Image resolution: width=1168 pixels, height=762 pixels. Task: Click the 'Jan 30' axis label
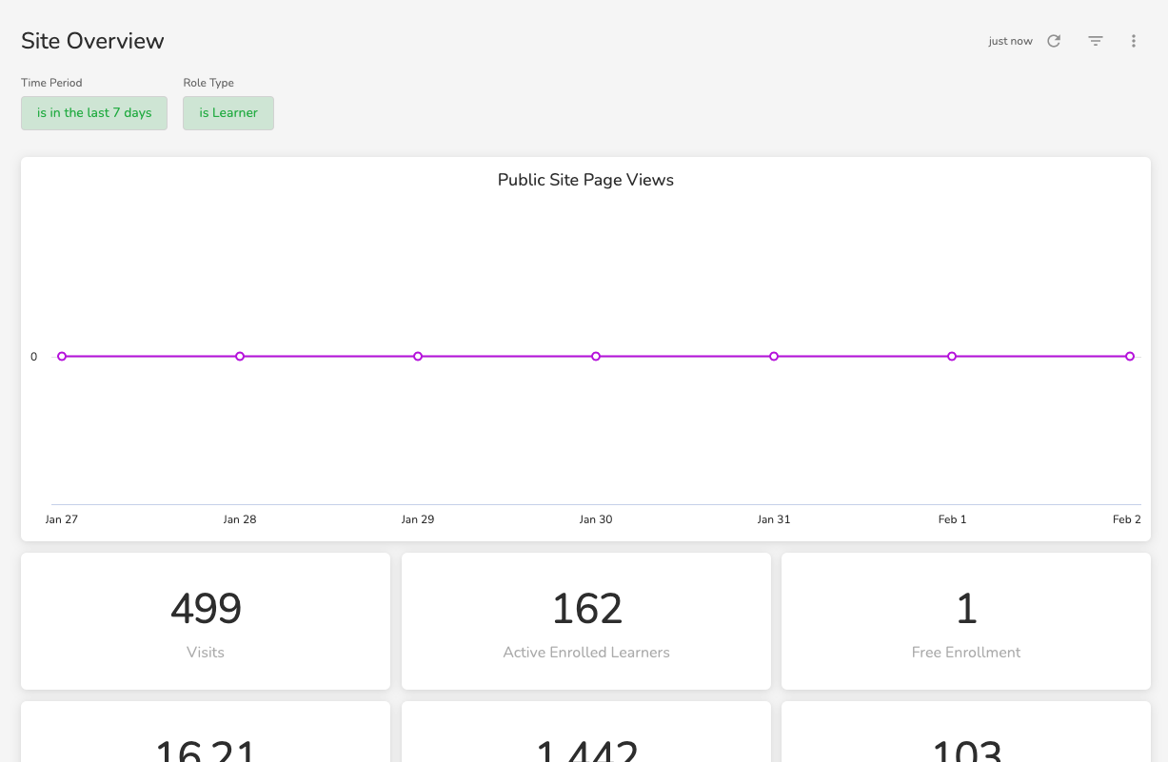[x=596, y=519]
